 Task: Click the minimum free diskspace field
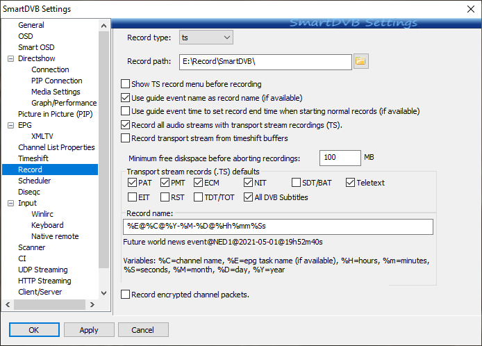click(340, 158)
